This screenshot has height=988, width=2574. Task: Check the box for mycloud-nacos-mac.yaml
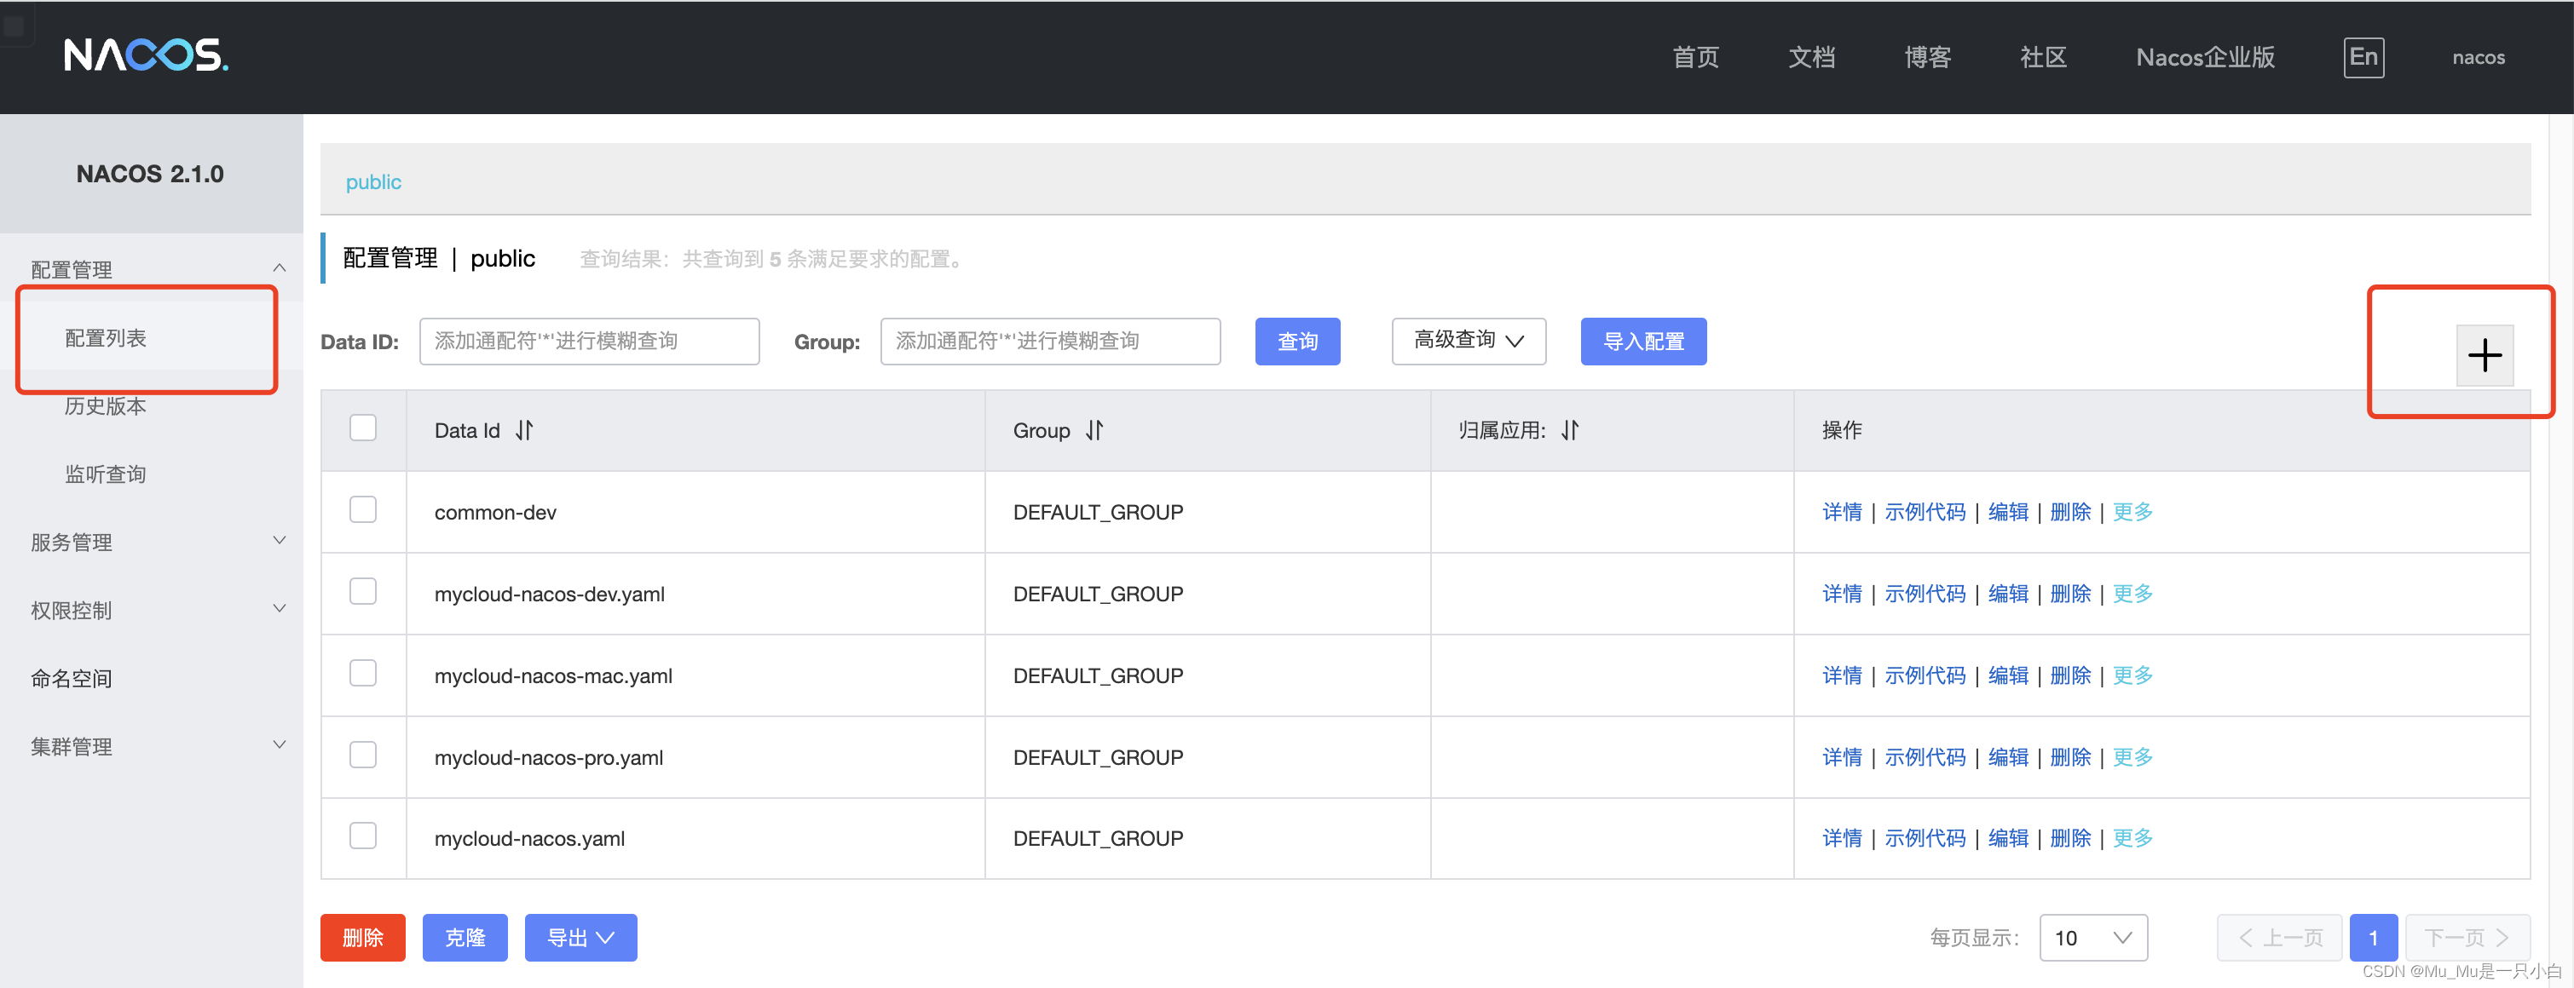point(363,674)
